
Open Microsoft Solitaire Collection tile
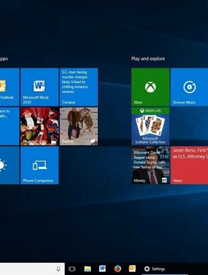(x=151, y=126)
